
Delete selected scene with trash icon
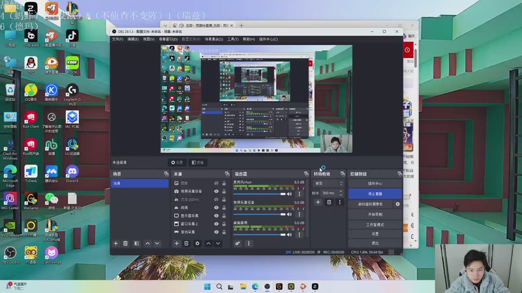pyautogui.click(x=125, y=244)
